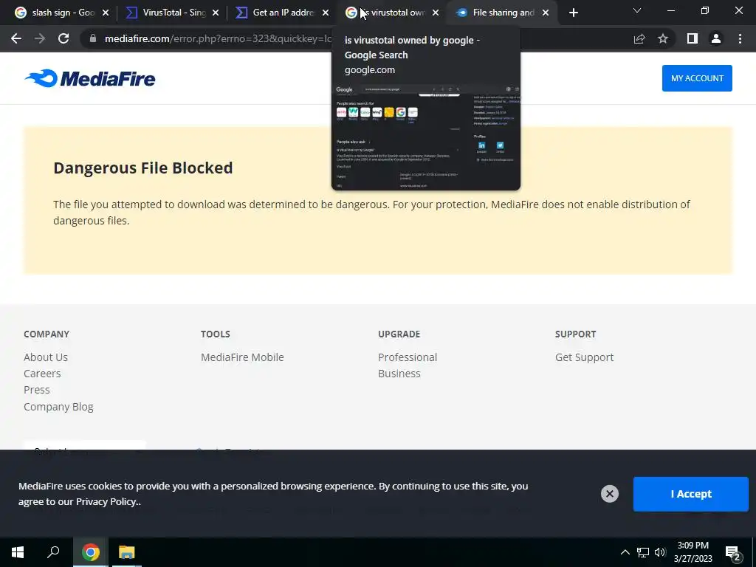
Task: Open the volume tray icon
Action: coord(660,552)
